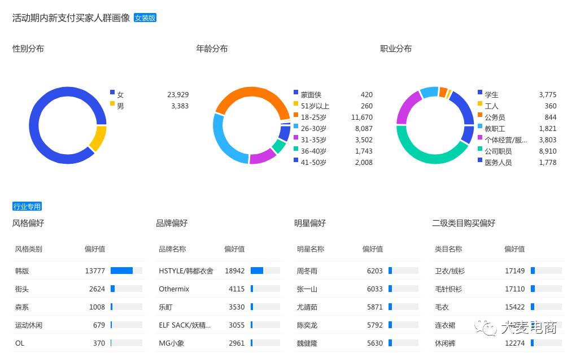Toggle the 31-35岁 legend swatch
The image size is (576, 353).
point(296,137)
